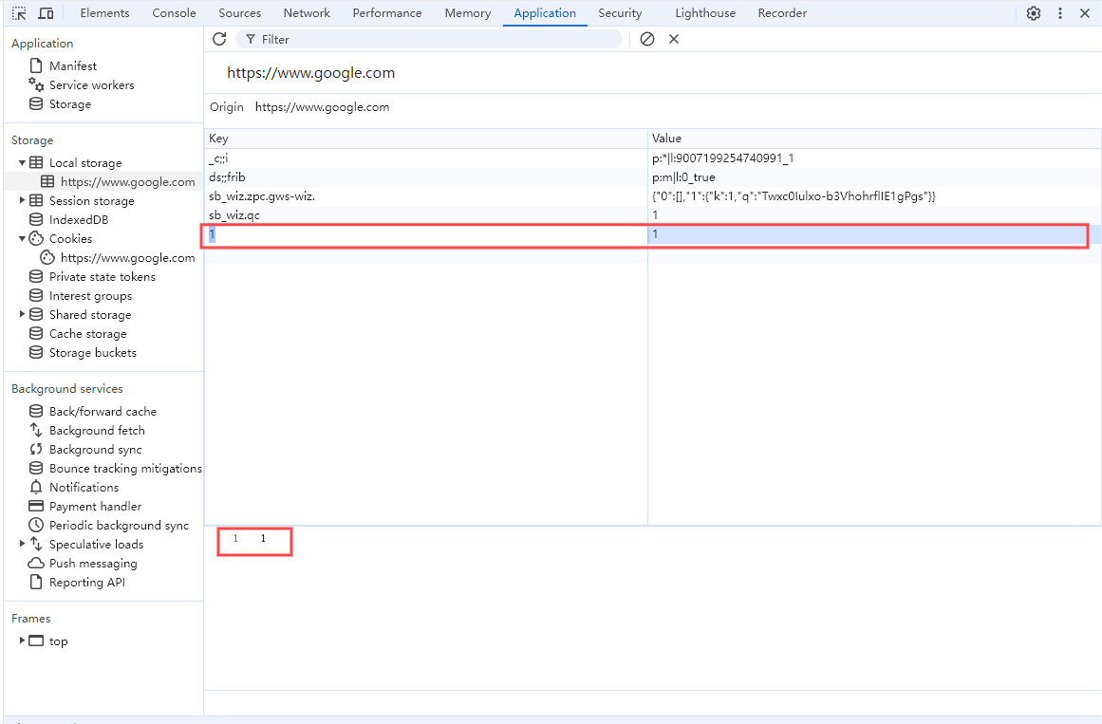Open Reporting API item
Image resolution: width=1102 pixels, height=724 pixels.
click(x=87, y=583)
